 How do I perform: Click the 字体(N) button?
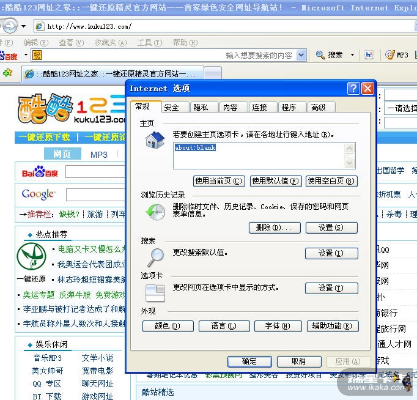(x=278, y=326)
